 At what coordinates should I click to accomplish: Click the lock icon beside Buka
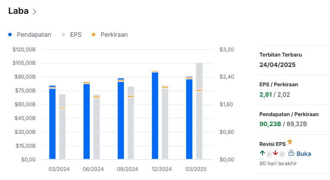[x=291, y=153]
